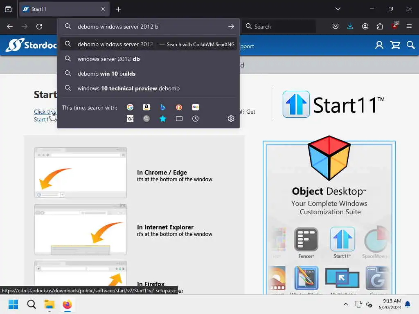419x314 pixels.
Task: Select suggestion 'windows server 2012 db'
Action: (x=148, y=59)
